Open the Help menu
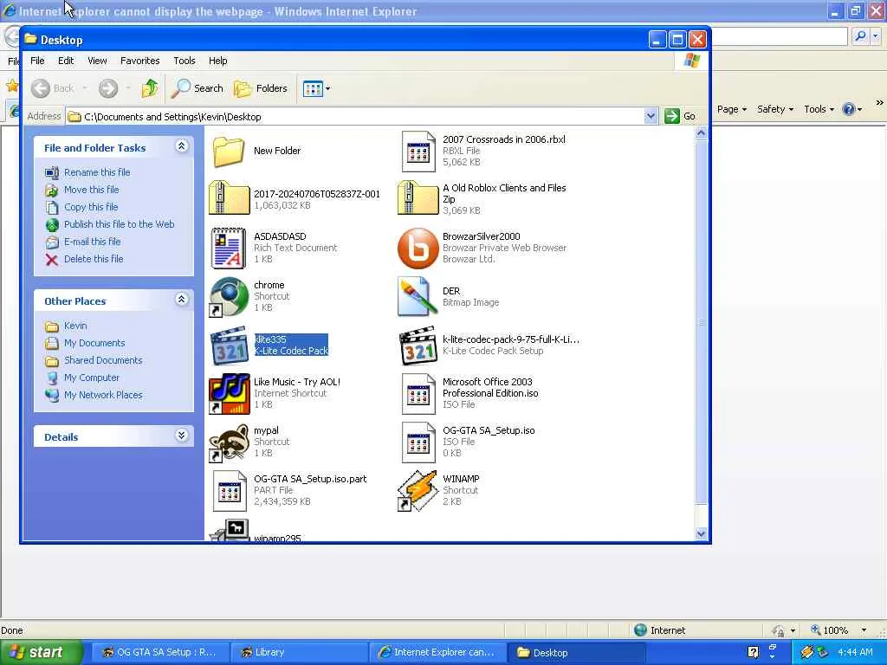Screen dimensions: 887x665 217,61
